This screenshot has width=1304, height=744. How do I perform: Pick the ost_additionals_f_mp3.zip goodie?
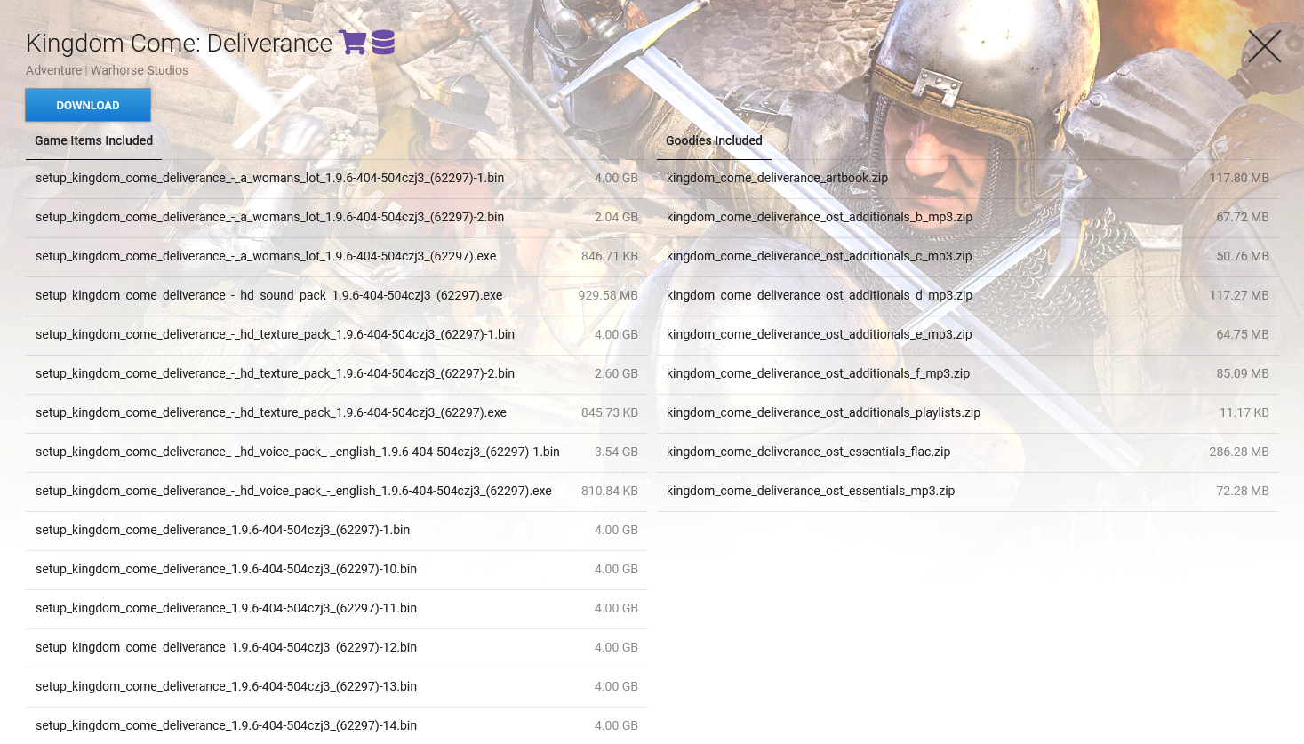[x=818, y=373]
